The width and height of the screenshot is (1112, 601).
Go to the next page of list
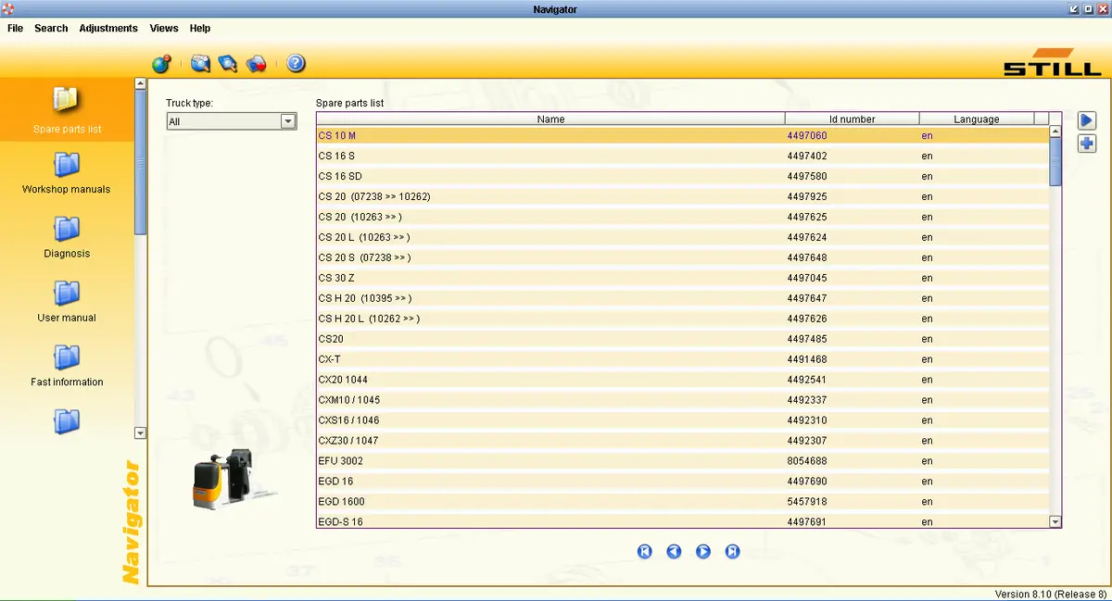[x=703, y=551]
